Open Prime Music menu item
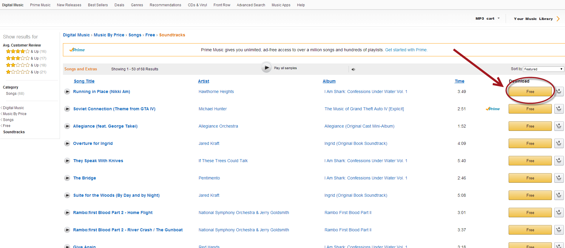 pos(40,5)
